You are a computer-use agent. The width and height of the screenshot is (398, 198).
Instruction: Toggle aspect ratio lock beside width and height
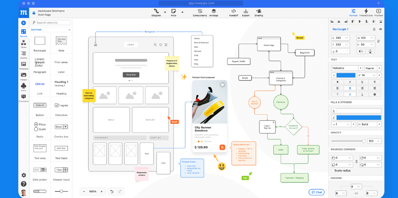pyautogui.click(x=379, y=41)
